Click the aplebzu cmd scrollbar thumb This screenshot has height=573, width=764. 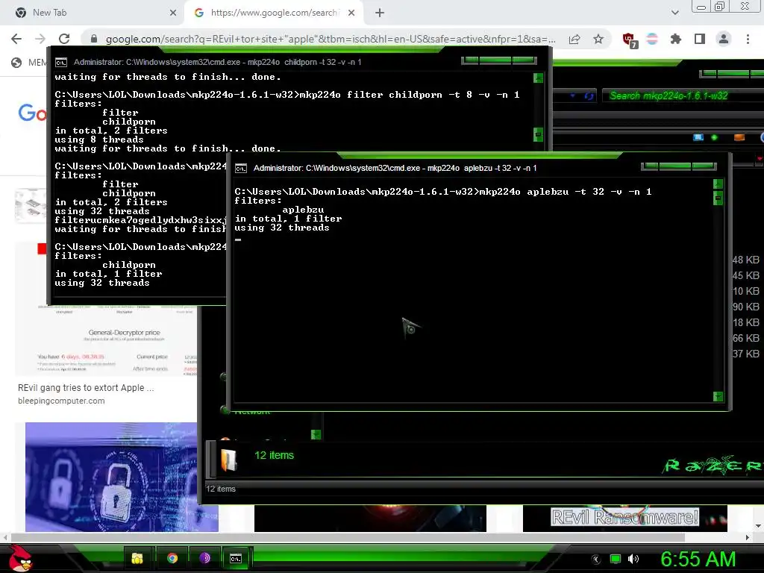coord(718,198)
